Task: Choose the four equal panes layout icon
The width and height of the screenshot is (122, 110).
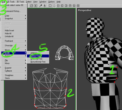Action: (78, 6)
